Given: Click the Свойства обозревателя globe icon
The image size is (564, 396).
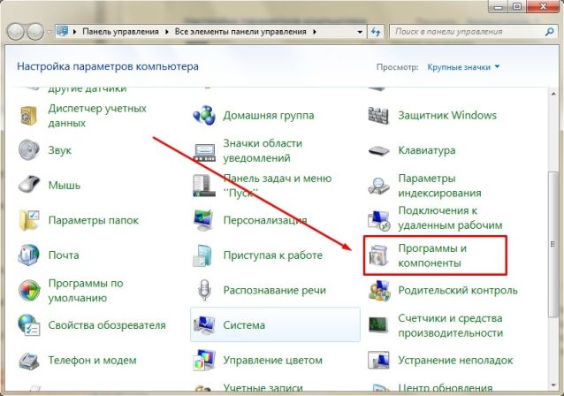Looking at the screenshot, I should [29, 324].
